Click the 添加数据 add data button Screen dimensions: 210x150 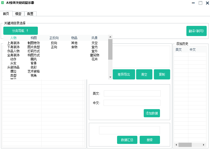point(152,113)
